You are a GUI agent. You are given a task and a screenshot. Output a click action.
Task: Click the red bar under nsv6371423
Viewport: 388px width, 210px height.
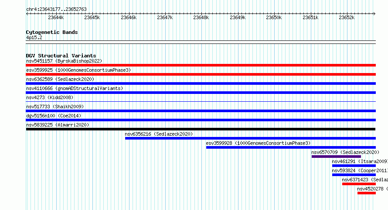pyautogui.click(x=359, y=184)
